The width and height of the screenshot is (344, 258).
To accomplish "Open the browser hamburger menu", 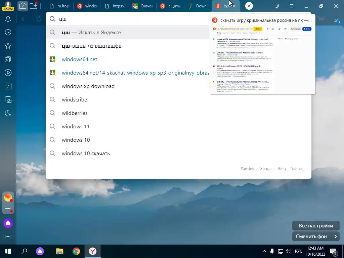I will click(x=292, y=6).
